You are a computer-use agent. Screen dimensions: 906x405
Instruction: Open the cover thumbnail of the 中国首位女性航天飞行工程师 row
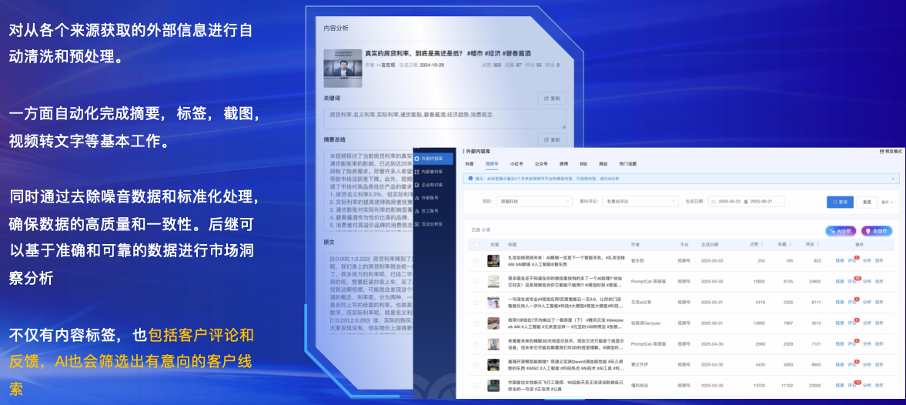point(493,385)
